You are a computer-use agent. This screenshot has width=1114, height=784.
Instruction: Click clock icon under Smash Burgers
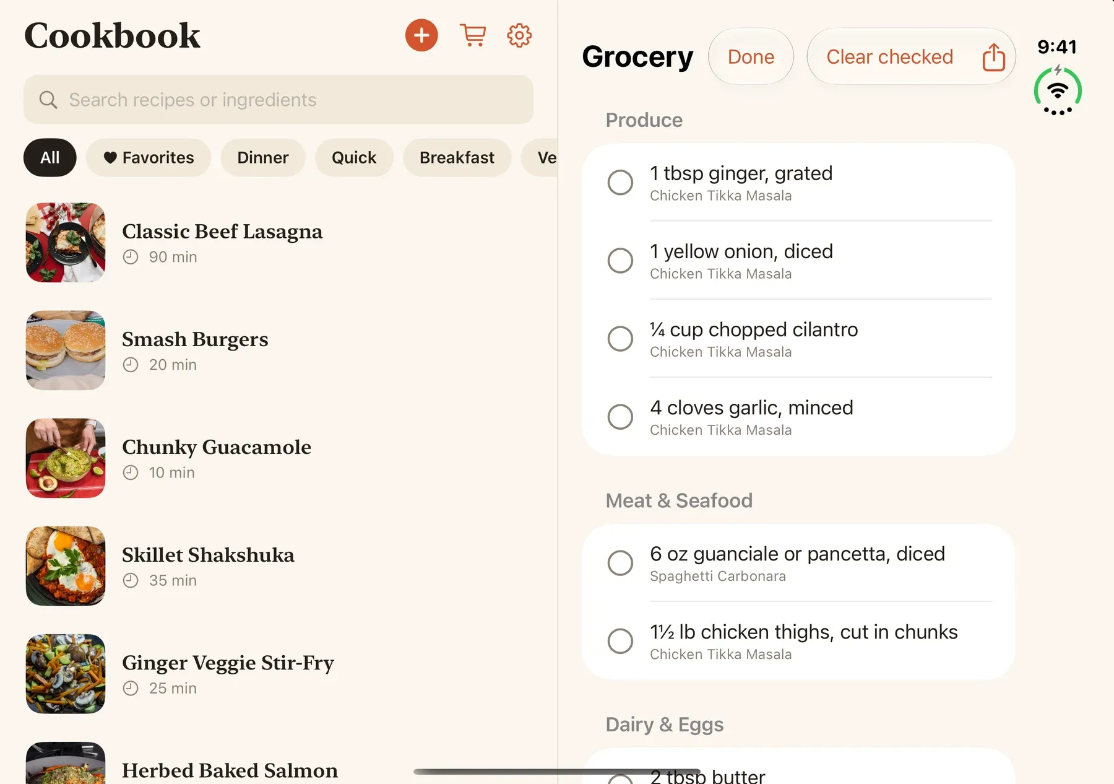(131, 365)
